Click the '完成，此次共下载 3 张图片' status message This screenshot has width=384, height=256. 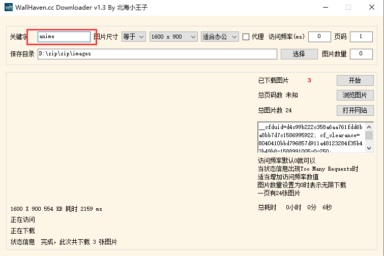pyautogui.click(x=79, y=242)
